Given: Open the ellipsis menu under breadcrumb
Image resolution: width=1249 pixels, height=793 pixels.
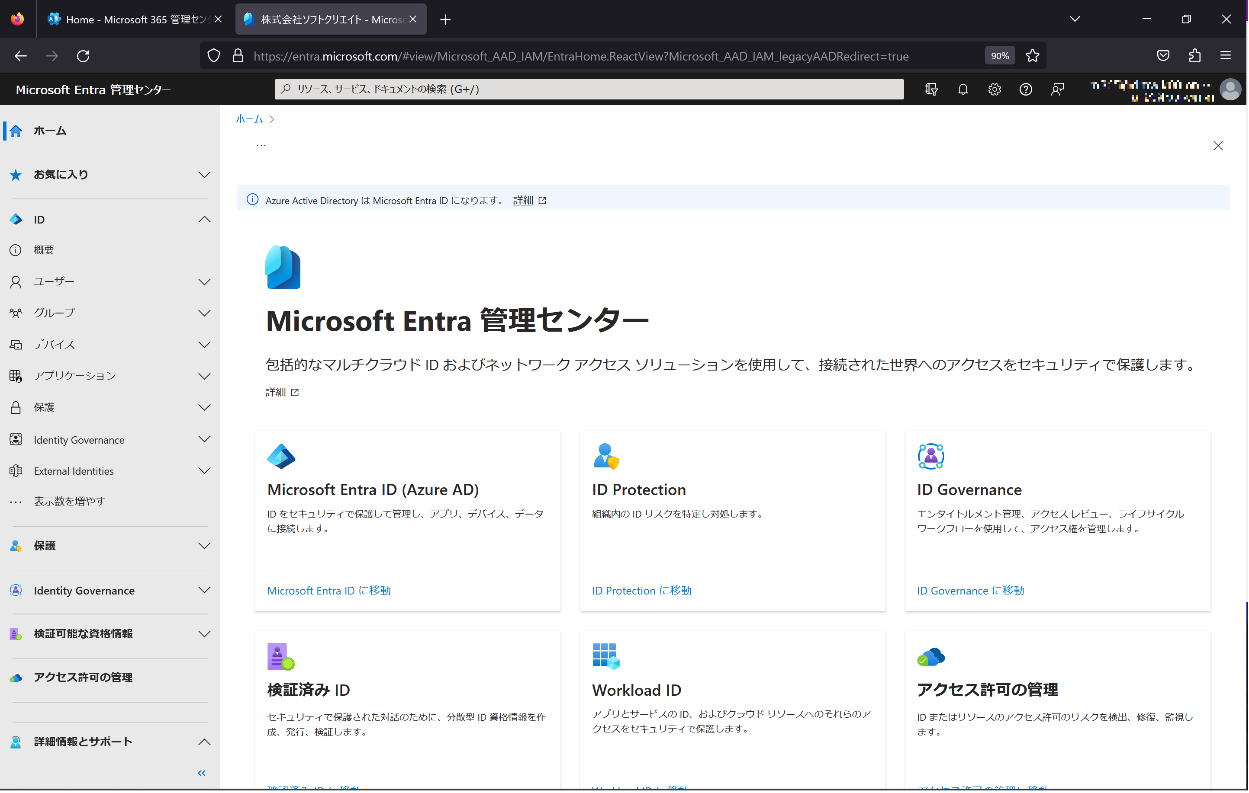Looking at the screenshot, I should (x=261, y=146).
